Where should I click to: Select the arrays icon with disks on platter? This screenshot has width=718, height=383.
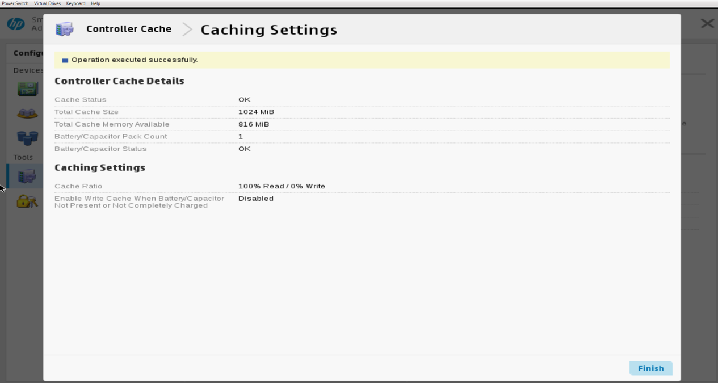[x=27, y=113]
